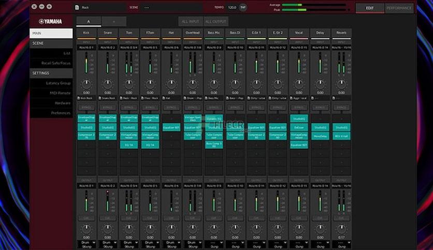The height and width of the screenshot is (250, 433).
Task: Open preset file icon for Snare Rock
Action: [x=100, y=98]
